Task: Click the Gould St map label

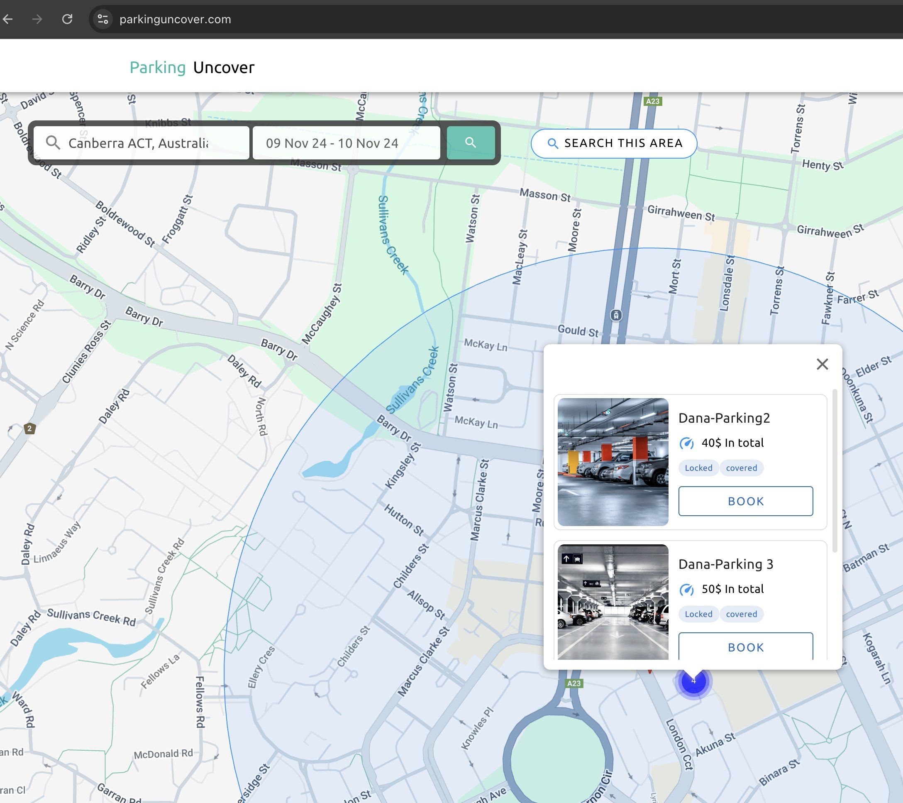Action: (x=578, y=331)
